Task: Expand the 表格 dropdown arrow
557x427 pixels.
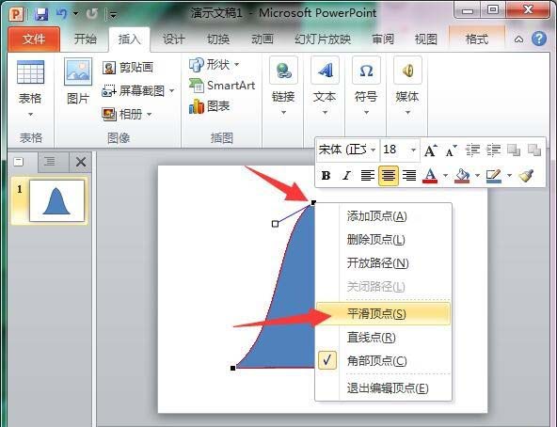Action: click(x=30, y=114)
